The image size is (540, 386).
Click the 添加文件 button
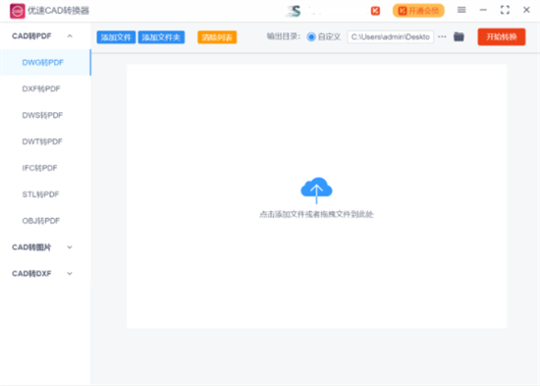[116, 37]
